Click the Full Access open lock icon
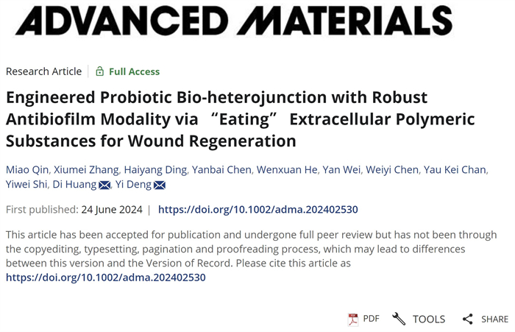This screenshot has height=332, width=515. (x=99, y=71)
